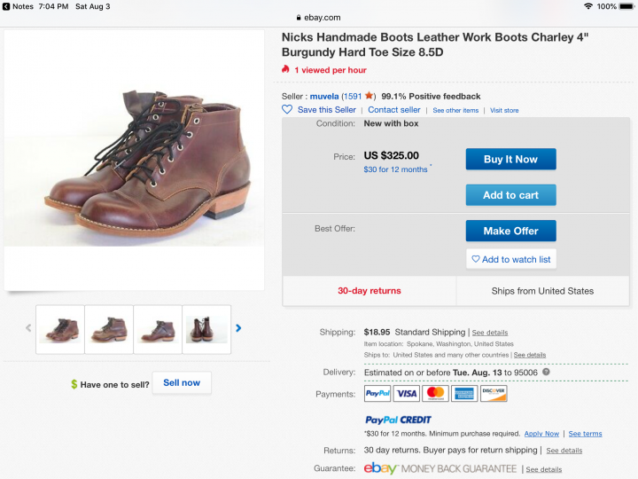The height and width of the screenshot is (479, 638).
Task: Select Ships from United States tab
Action: 542,291
